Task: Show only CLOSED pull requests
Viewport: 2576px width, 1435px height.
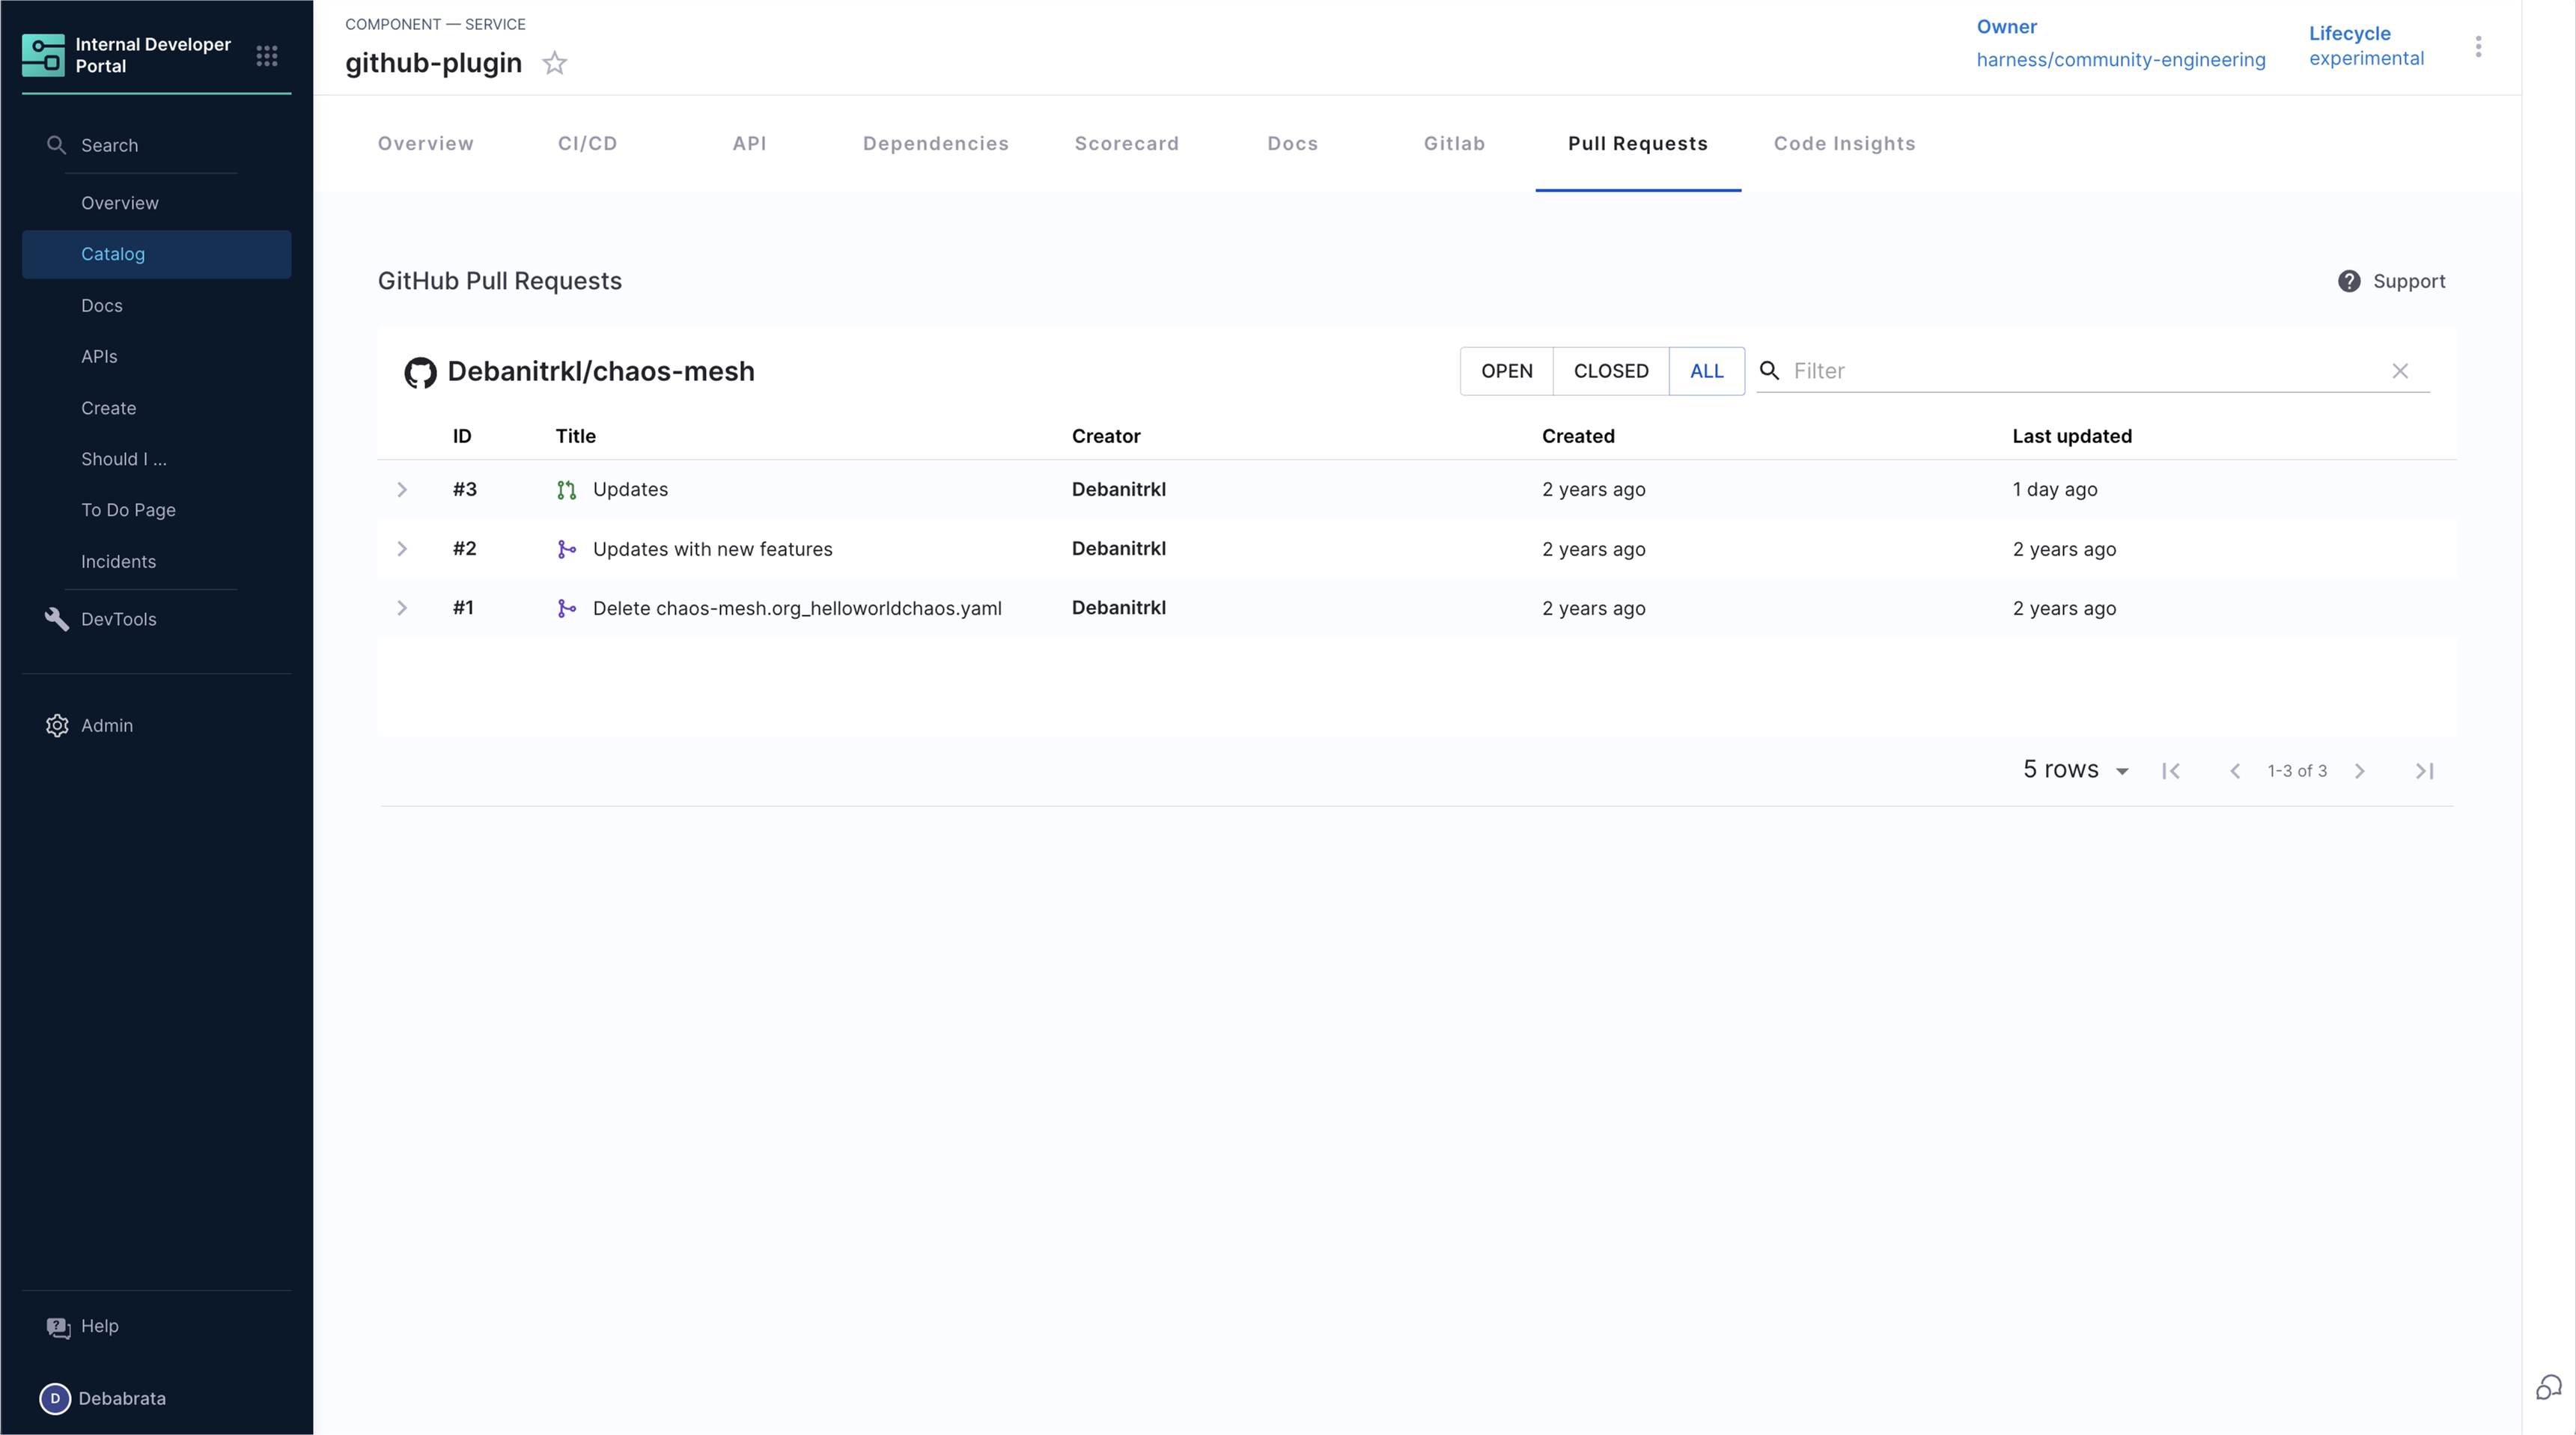Action: coord(1610,371)
